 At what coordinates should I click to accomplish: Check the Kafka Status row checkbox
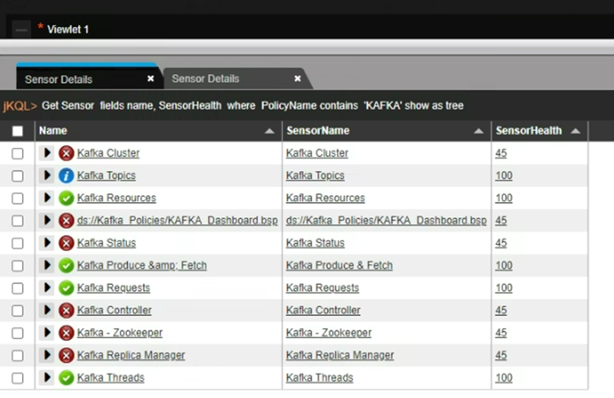point(17,243)
